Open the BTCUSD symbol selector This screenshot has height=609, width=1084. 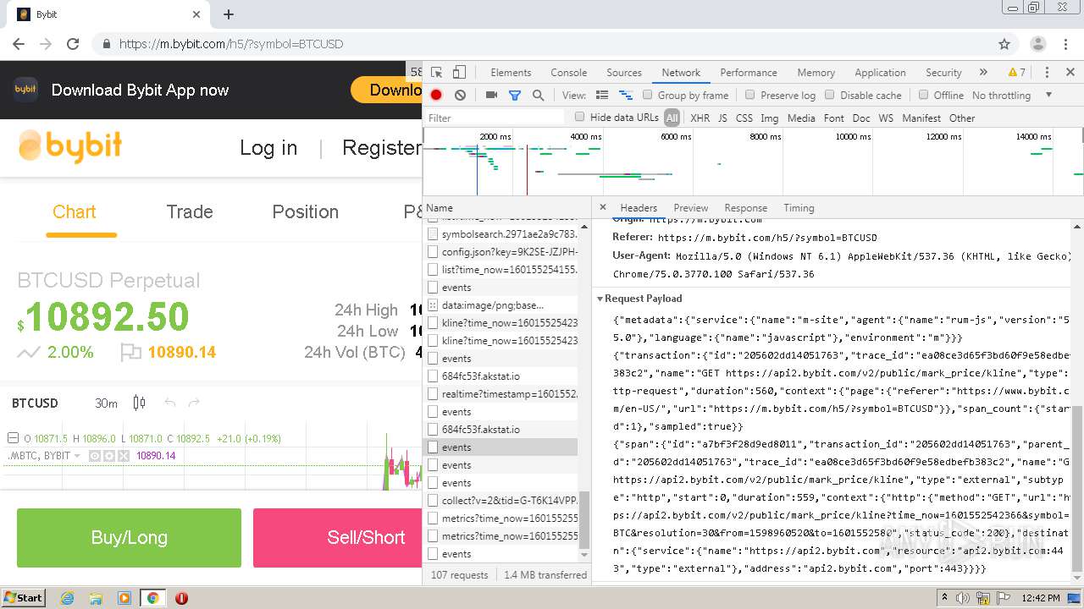(35, 403)
